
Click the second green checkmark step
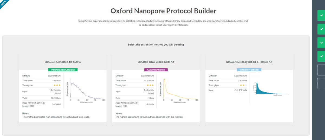pos(321,29)
